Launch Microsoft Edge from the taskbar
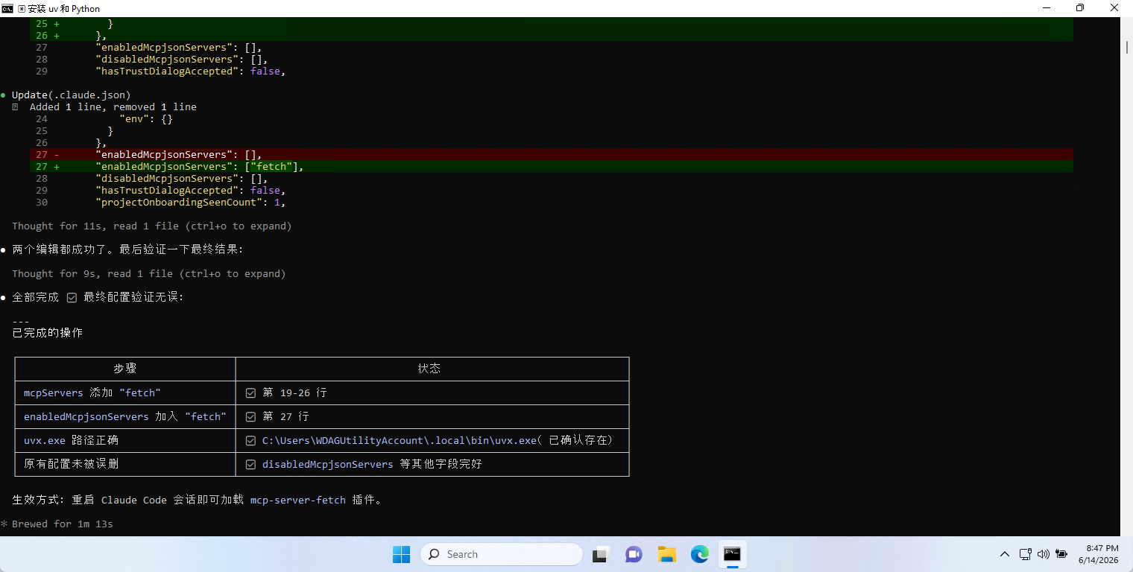The height and width of the screenshot is (572, 1133). 699,554
